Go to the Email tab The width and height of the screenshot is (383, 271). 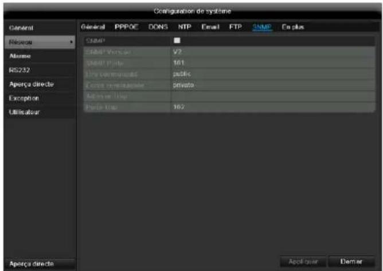[210, 27]
